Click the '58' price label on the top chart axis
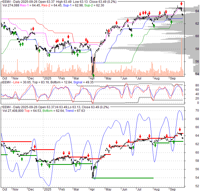 (197, 49)
